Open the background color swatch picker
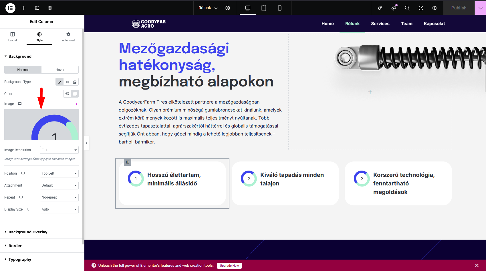 (x=75, y=94)
